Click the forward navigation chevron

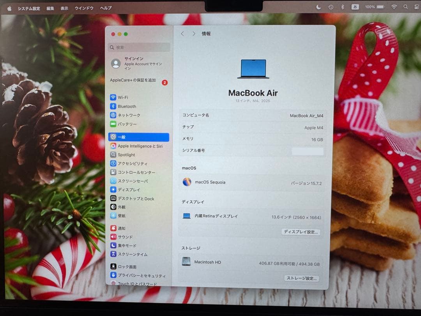click(194, 34)
